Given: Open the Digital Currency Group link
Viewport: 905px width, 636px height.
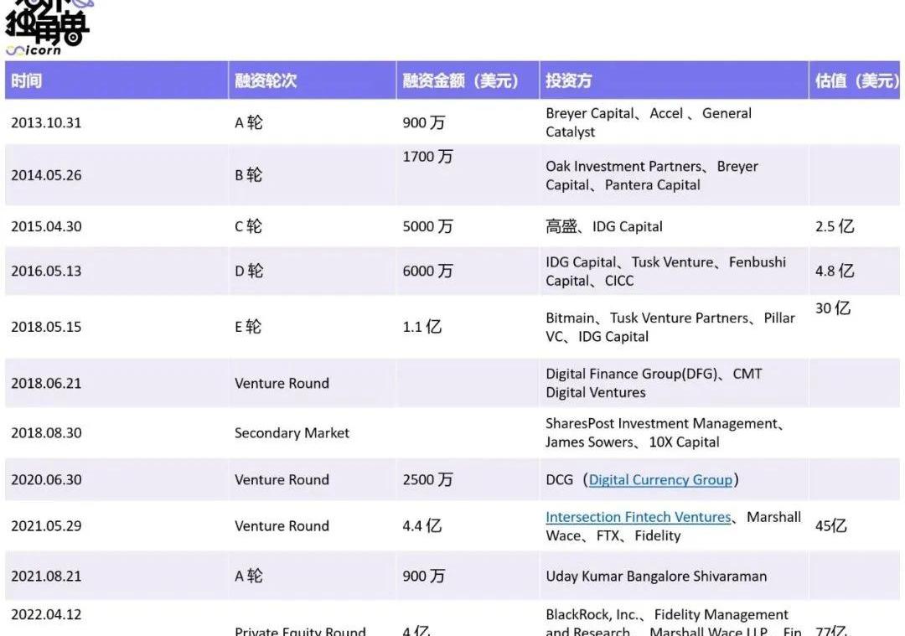Looking at the screenshot, I should point(659,480).
